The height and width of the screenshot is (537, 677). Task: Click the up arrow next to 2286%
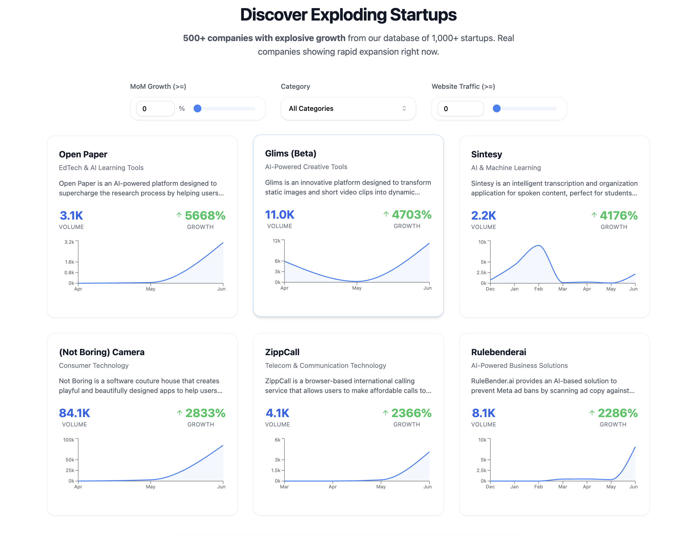tap(592, 413)
